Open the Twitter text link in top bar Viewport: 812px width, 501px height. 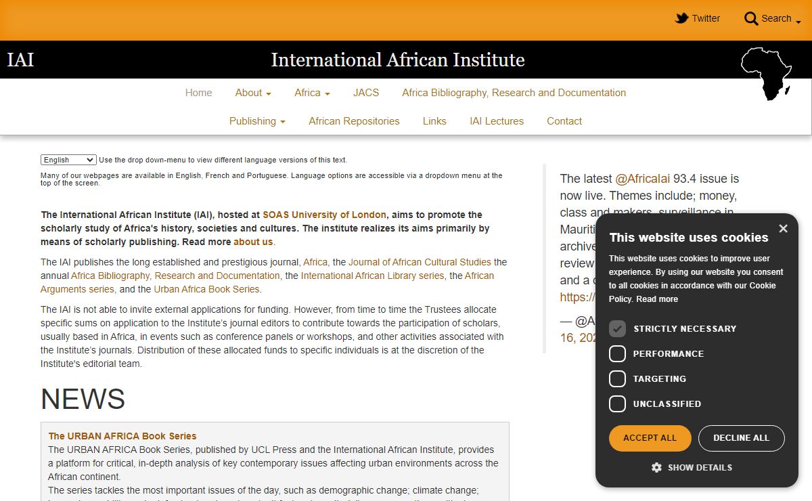tap(706, 18)
